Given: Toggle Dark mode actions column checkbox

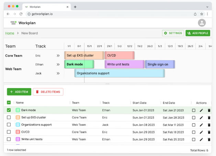Looking at the screenshot, I should (194, 110).
